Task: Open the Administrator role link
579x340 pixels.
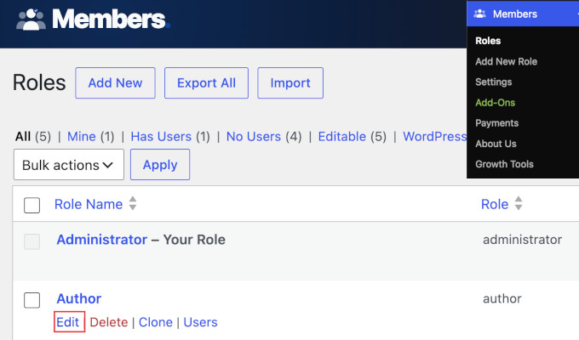Action: point(102,240)
